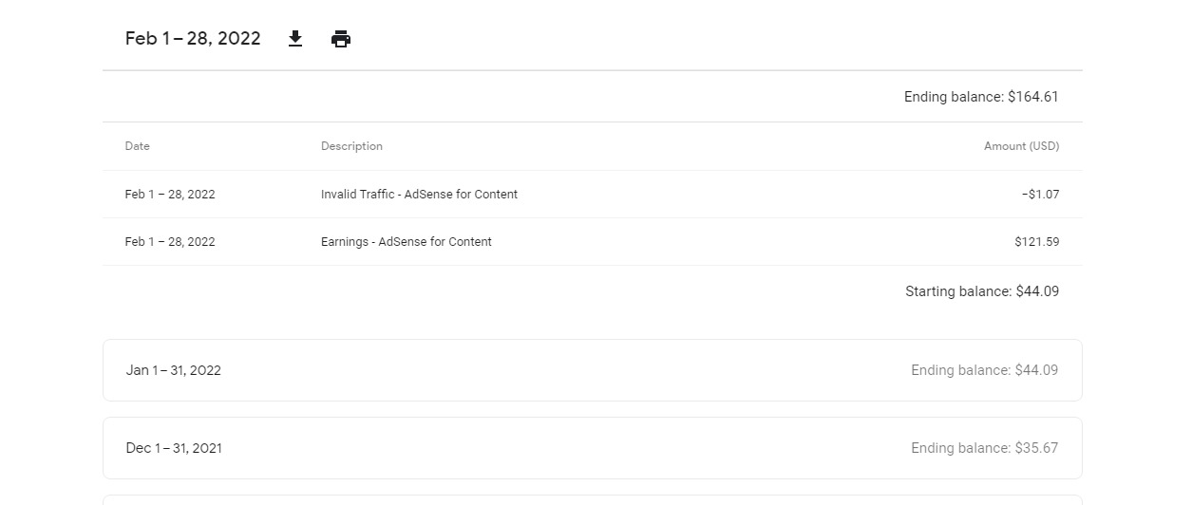This screenshot has width=1192, height=505.
Task: Click Ending balance: $164.61 text
Action: pyautogui.click(x=981, y=97)
